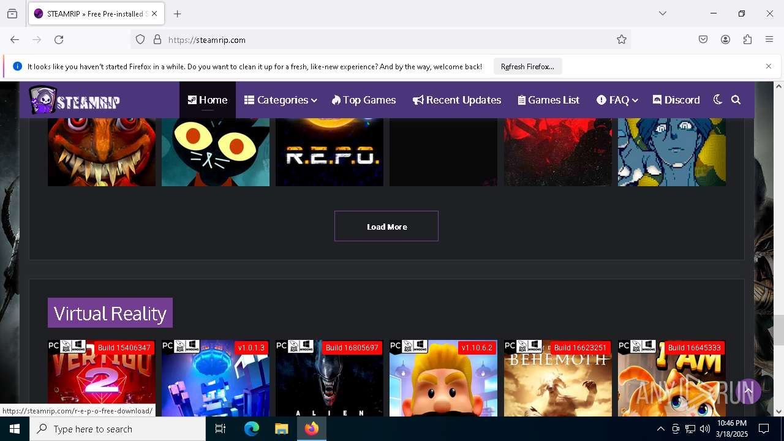Image resolution: width=784 pixels, height=441 pixels.
Task: Open the network tray icon
Action: tap(690, 429)
